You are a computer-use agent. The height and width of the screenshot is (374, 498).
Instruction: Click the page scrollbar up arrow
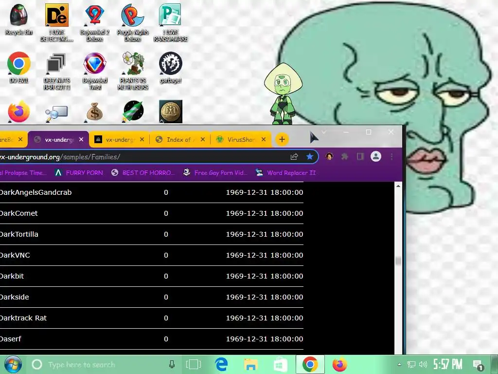click(x=398, y=186)
